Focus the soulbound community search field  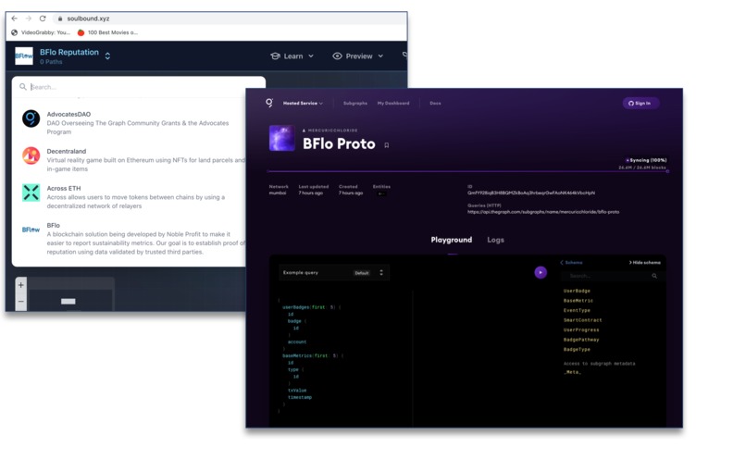click(138, 87)
